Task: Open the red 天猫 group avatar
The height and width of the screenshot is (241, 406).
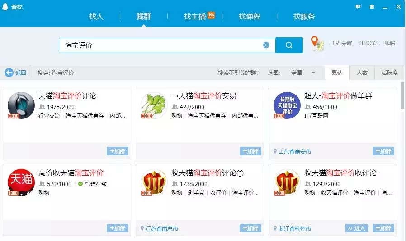Action: pos(21,182)
